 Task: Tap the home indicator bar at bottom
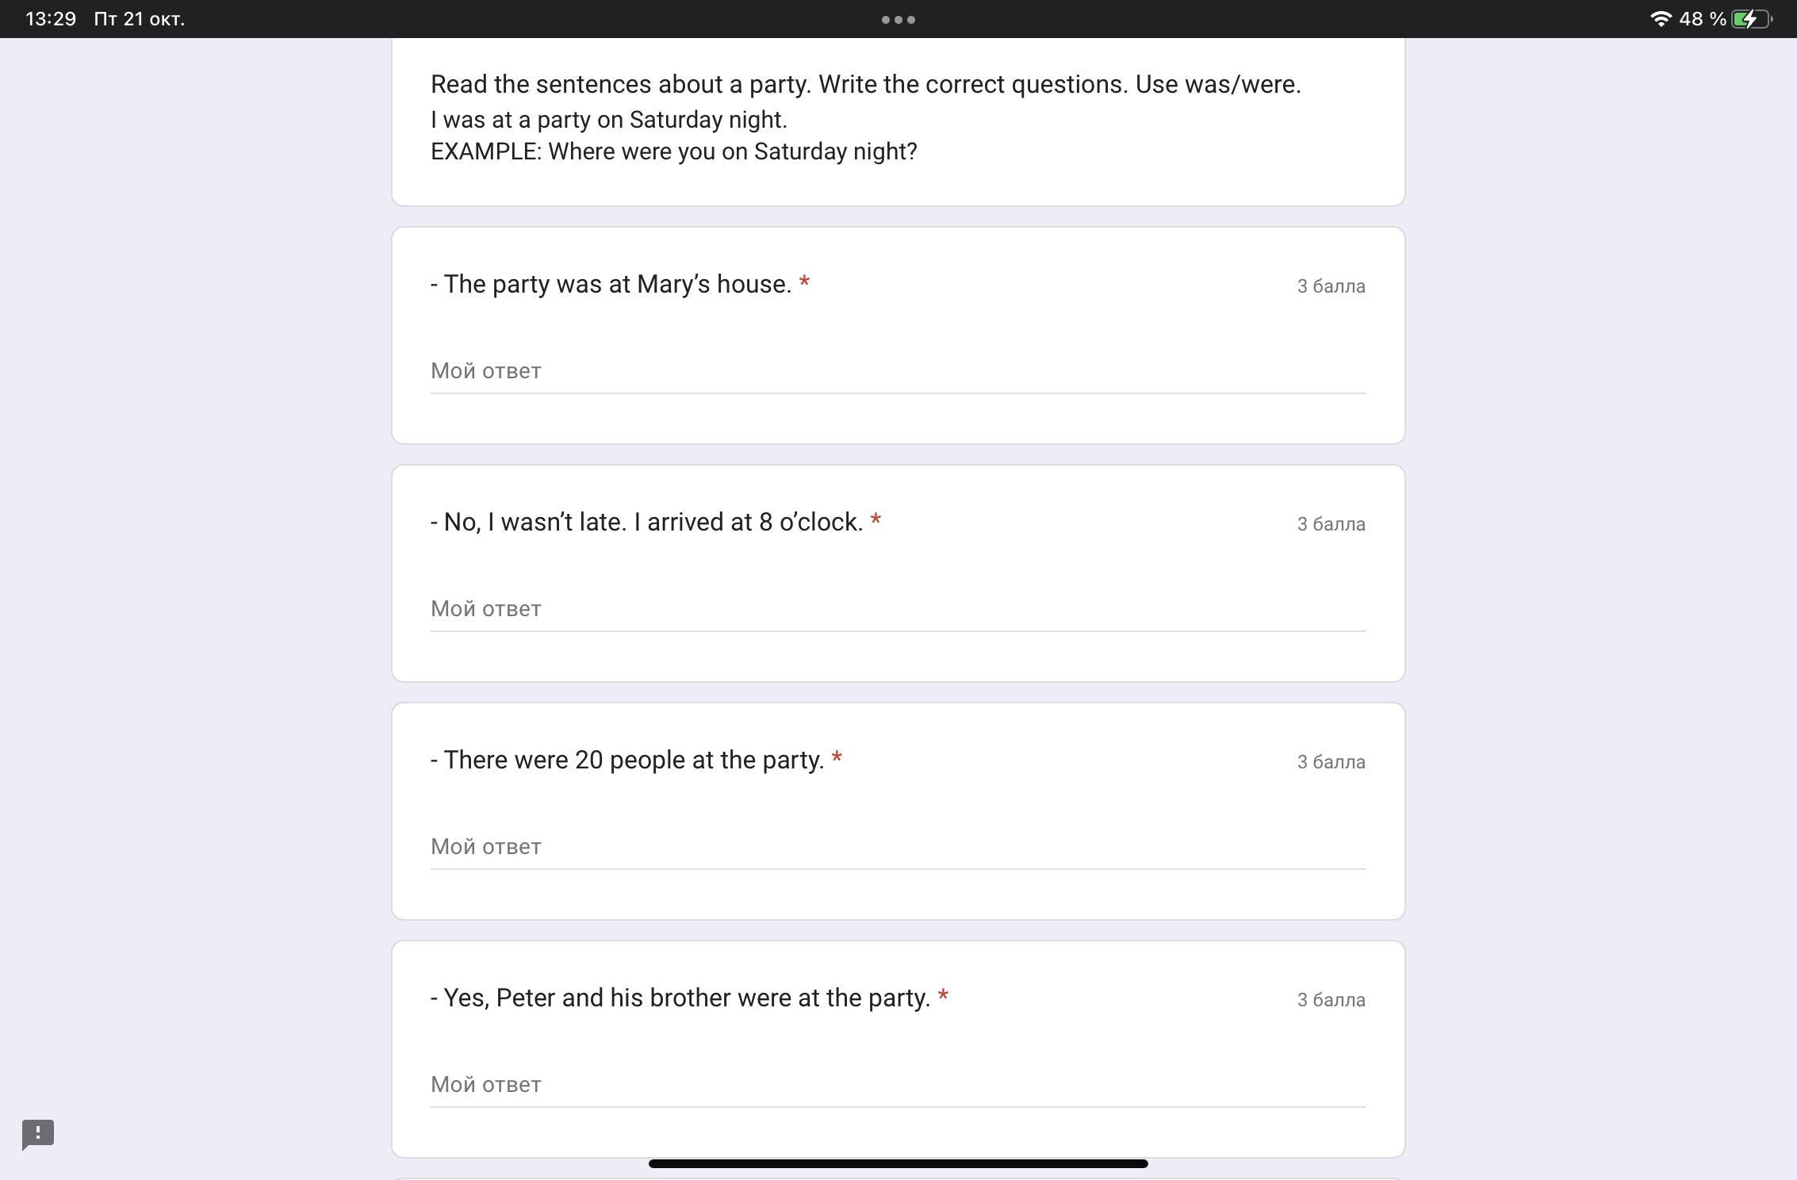(898, 1163)
